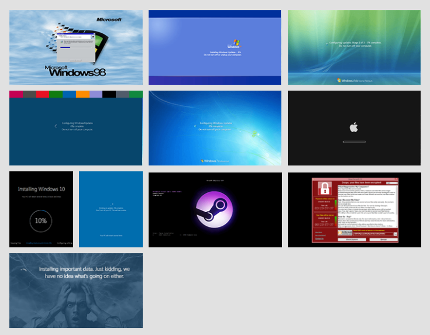This screenshot has width=430, height=335.
Task: Choose the Windows Vista update screen
Action: pyautogui.click(x=354, y=47)
